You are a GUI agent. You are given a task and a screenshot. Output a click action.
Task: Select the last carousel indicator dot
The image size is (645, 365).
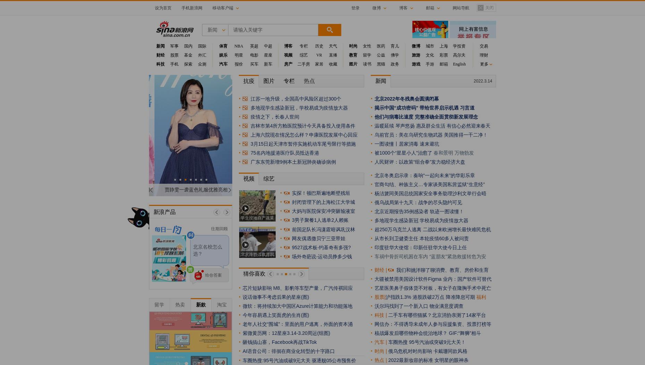[x=206, y=180]
